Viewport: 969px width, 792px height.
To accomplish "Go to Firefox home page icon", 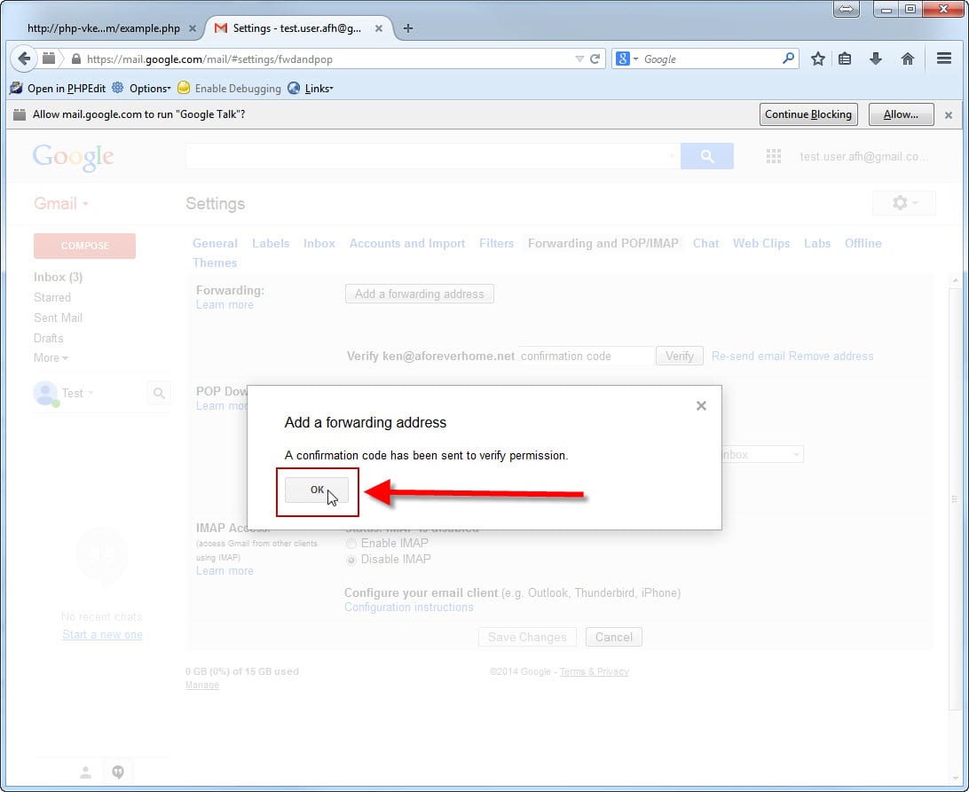I will 907,59.
